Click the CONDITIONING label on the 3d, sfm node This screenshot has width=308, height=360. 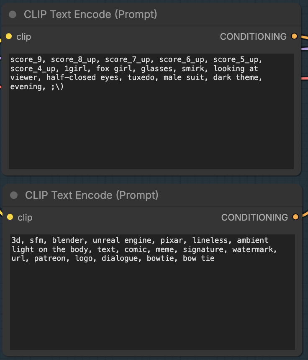254,218
